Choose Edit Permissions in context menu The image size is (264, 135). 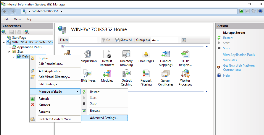tap(55, 64)
